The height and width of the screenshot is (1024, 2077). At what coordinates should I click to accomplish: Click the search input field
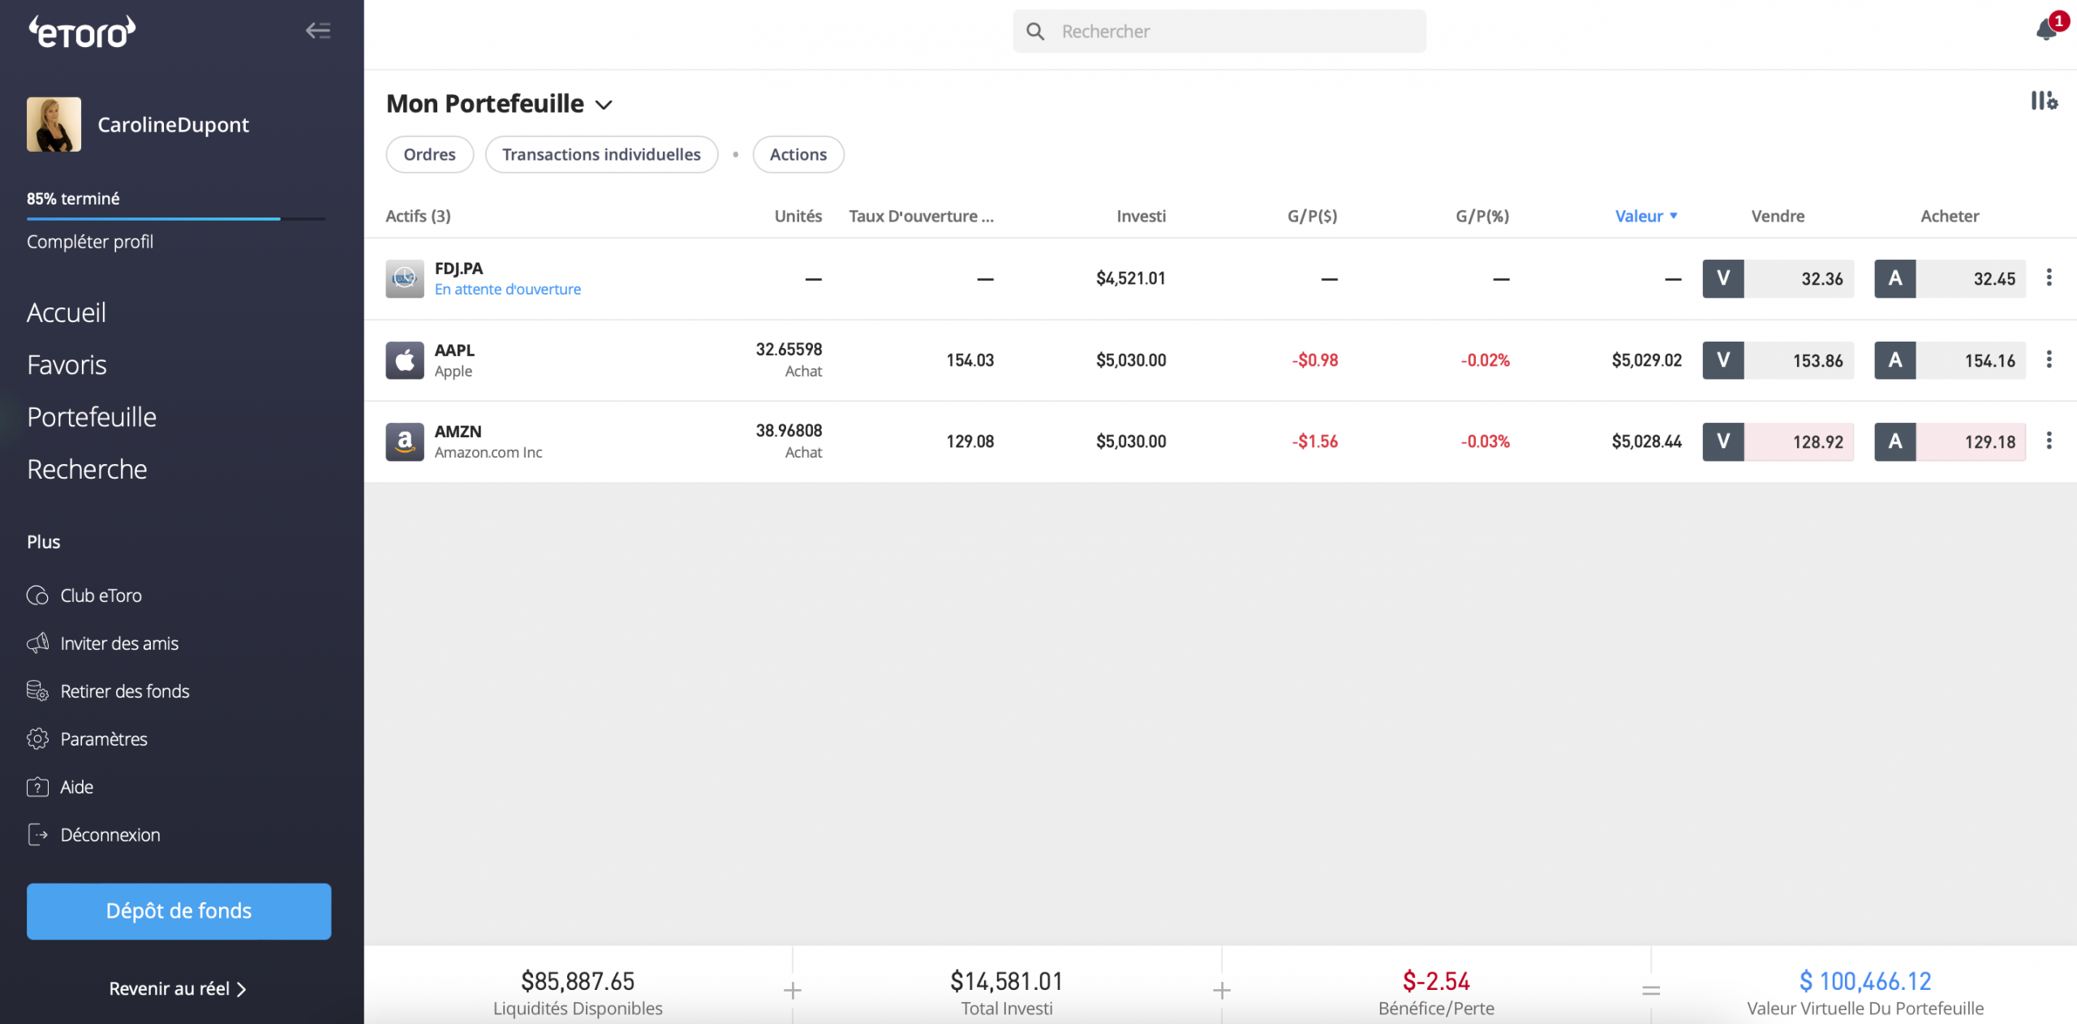(1220, 29)
